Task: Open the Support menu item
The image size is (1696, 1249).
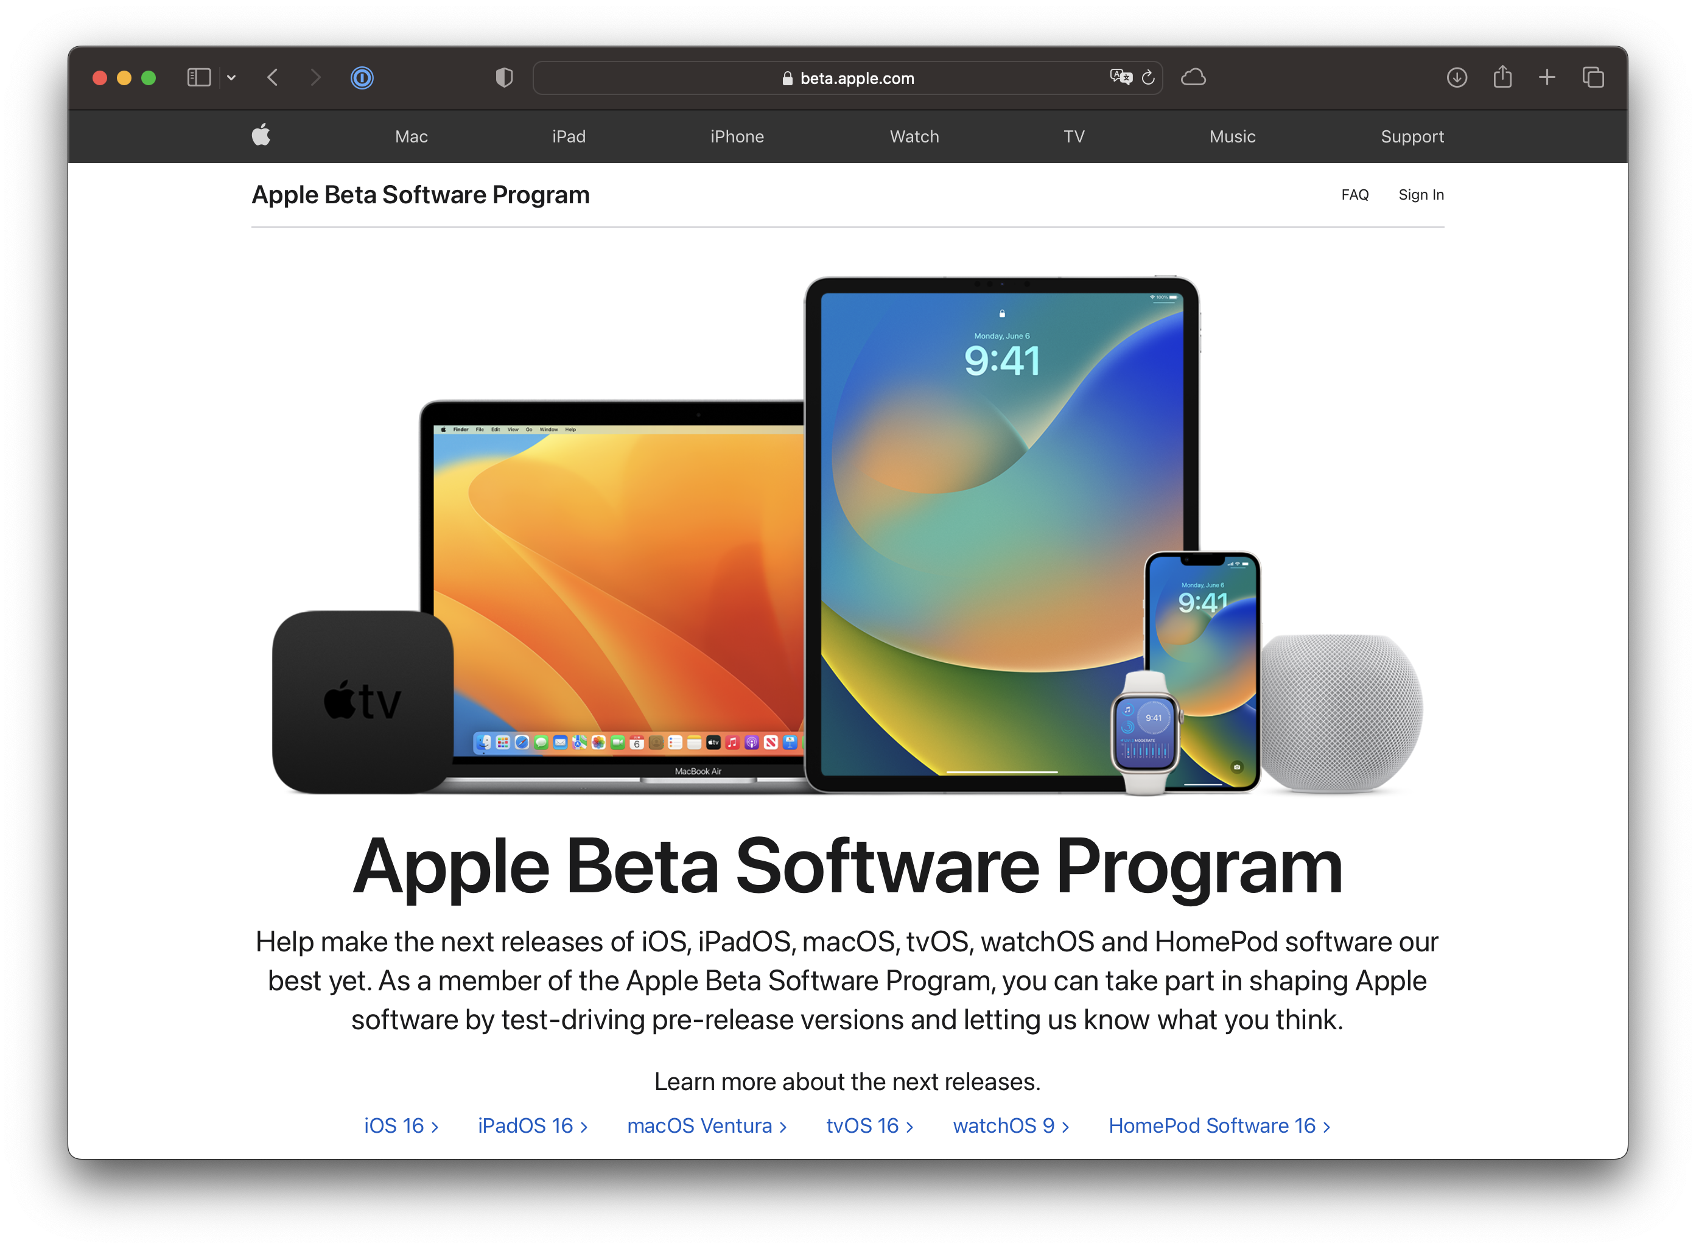Action: pyautogui.click(x=1412, y=136)
